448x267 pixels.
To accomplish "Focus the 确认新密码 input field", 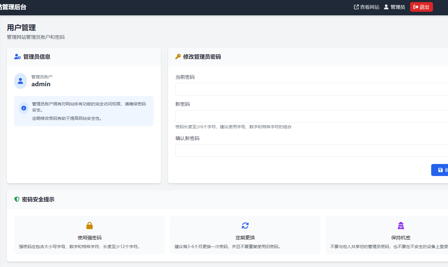I will coord(311,150).
